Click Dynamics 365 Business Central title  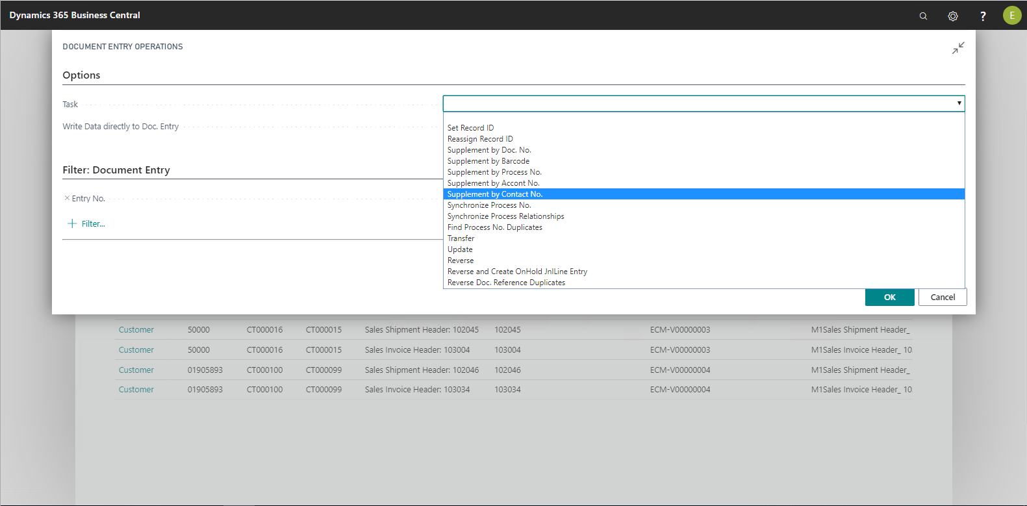tap(75, 15)
